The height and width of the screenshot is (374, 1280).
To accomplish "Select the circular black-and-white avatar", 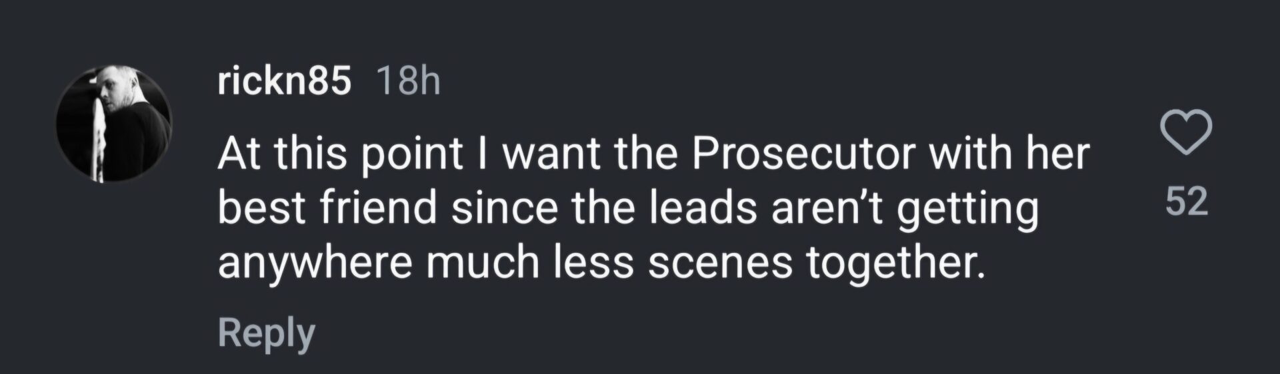I will click(x=113, y=123).
